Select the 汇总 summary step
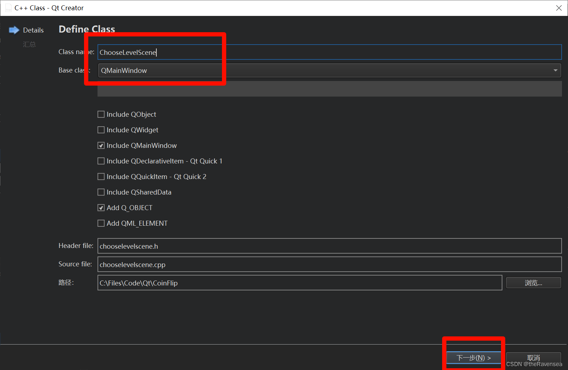This screenshot has height=370, width=568. click(29, 44)
